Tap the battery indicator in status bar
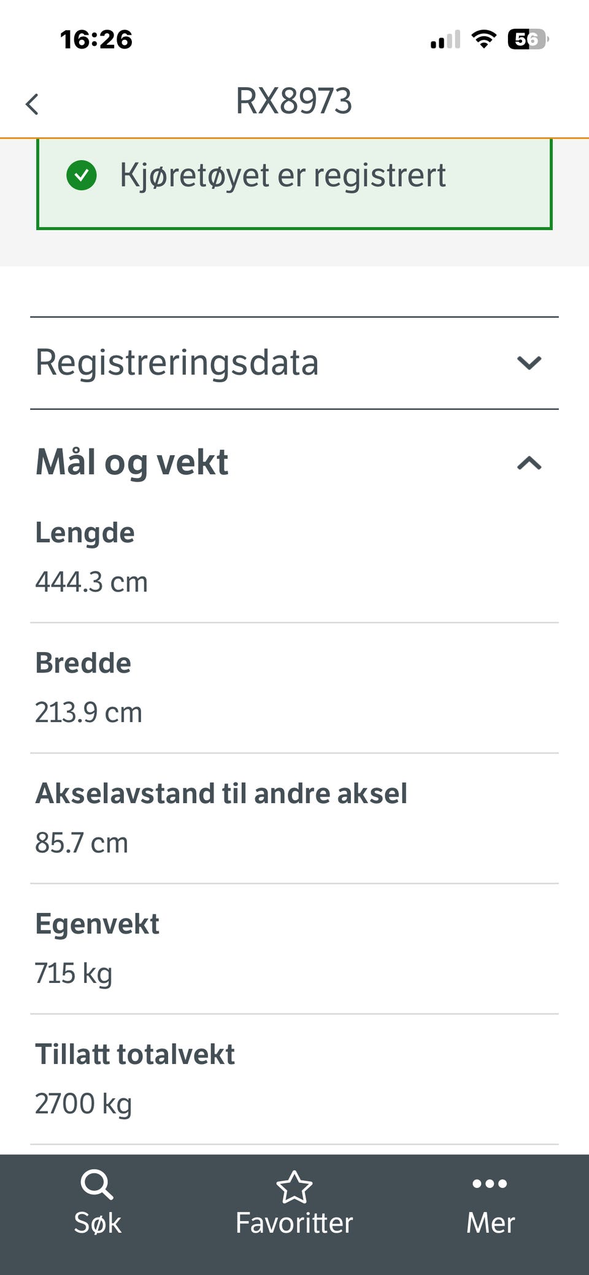Screen dimensions: 589x1275 click(528, 40)
